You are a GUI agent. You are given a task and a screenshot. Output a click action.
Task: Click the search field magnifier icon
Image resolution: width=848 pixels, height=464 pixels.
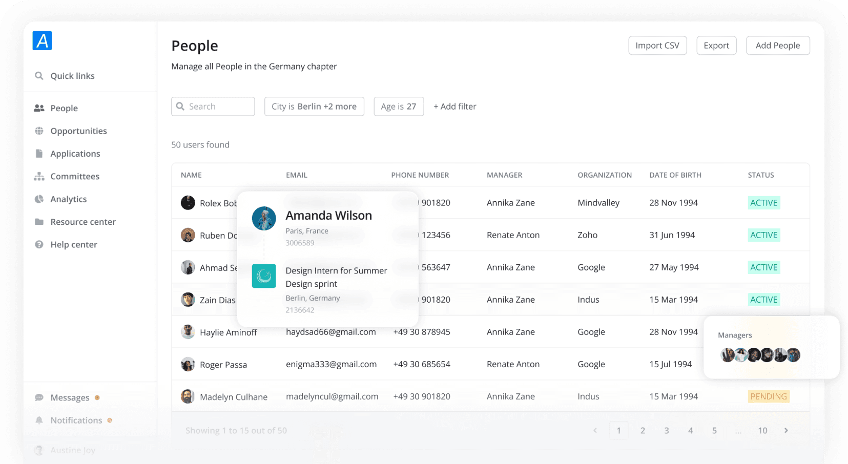[x=180, y=106]
